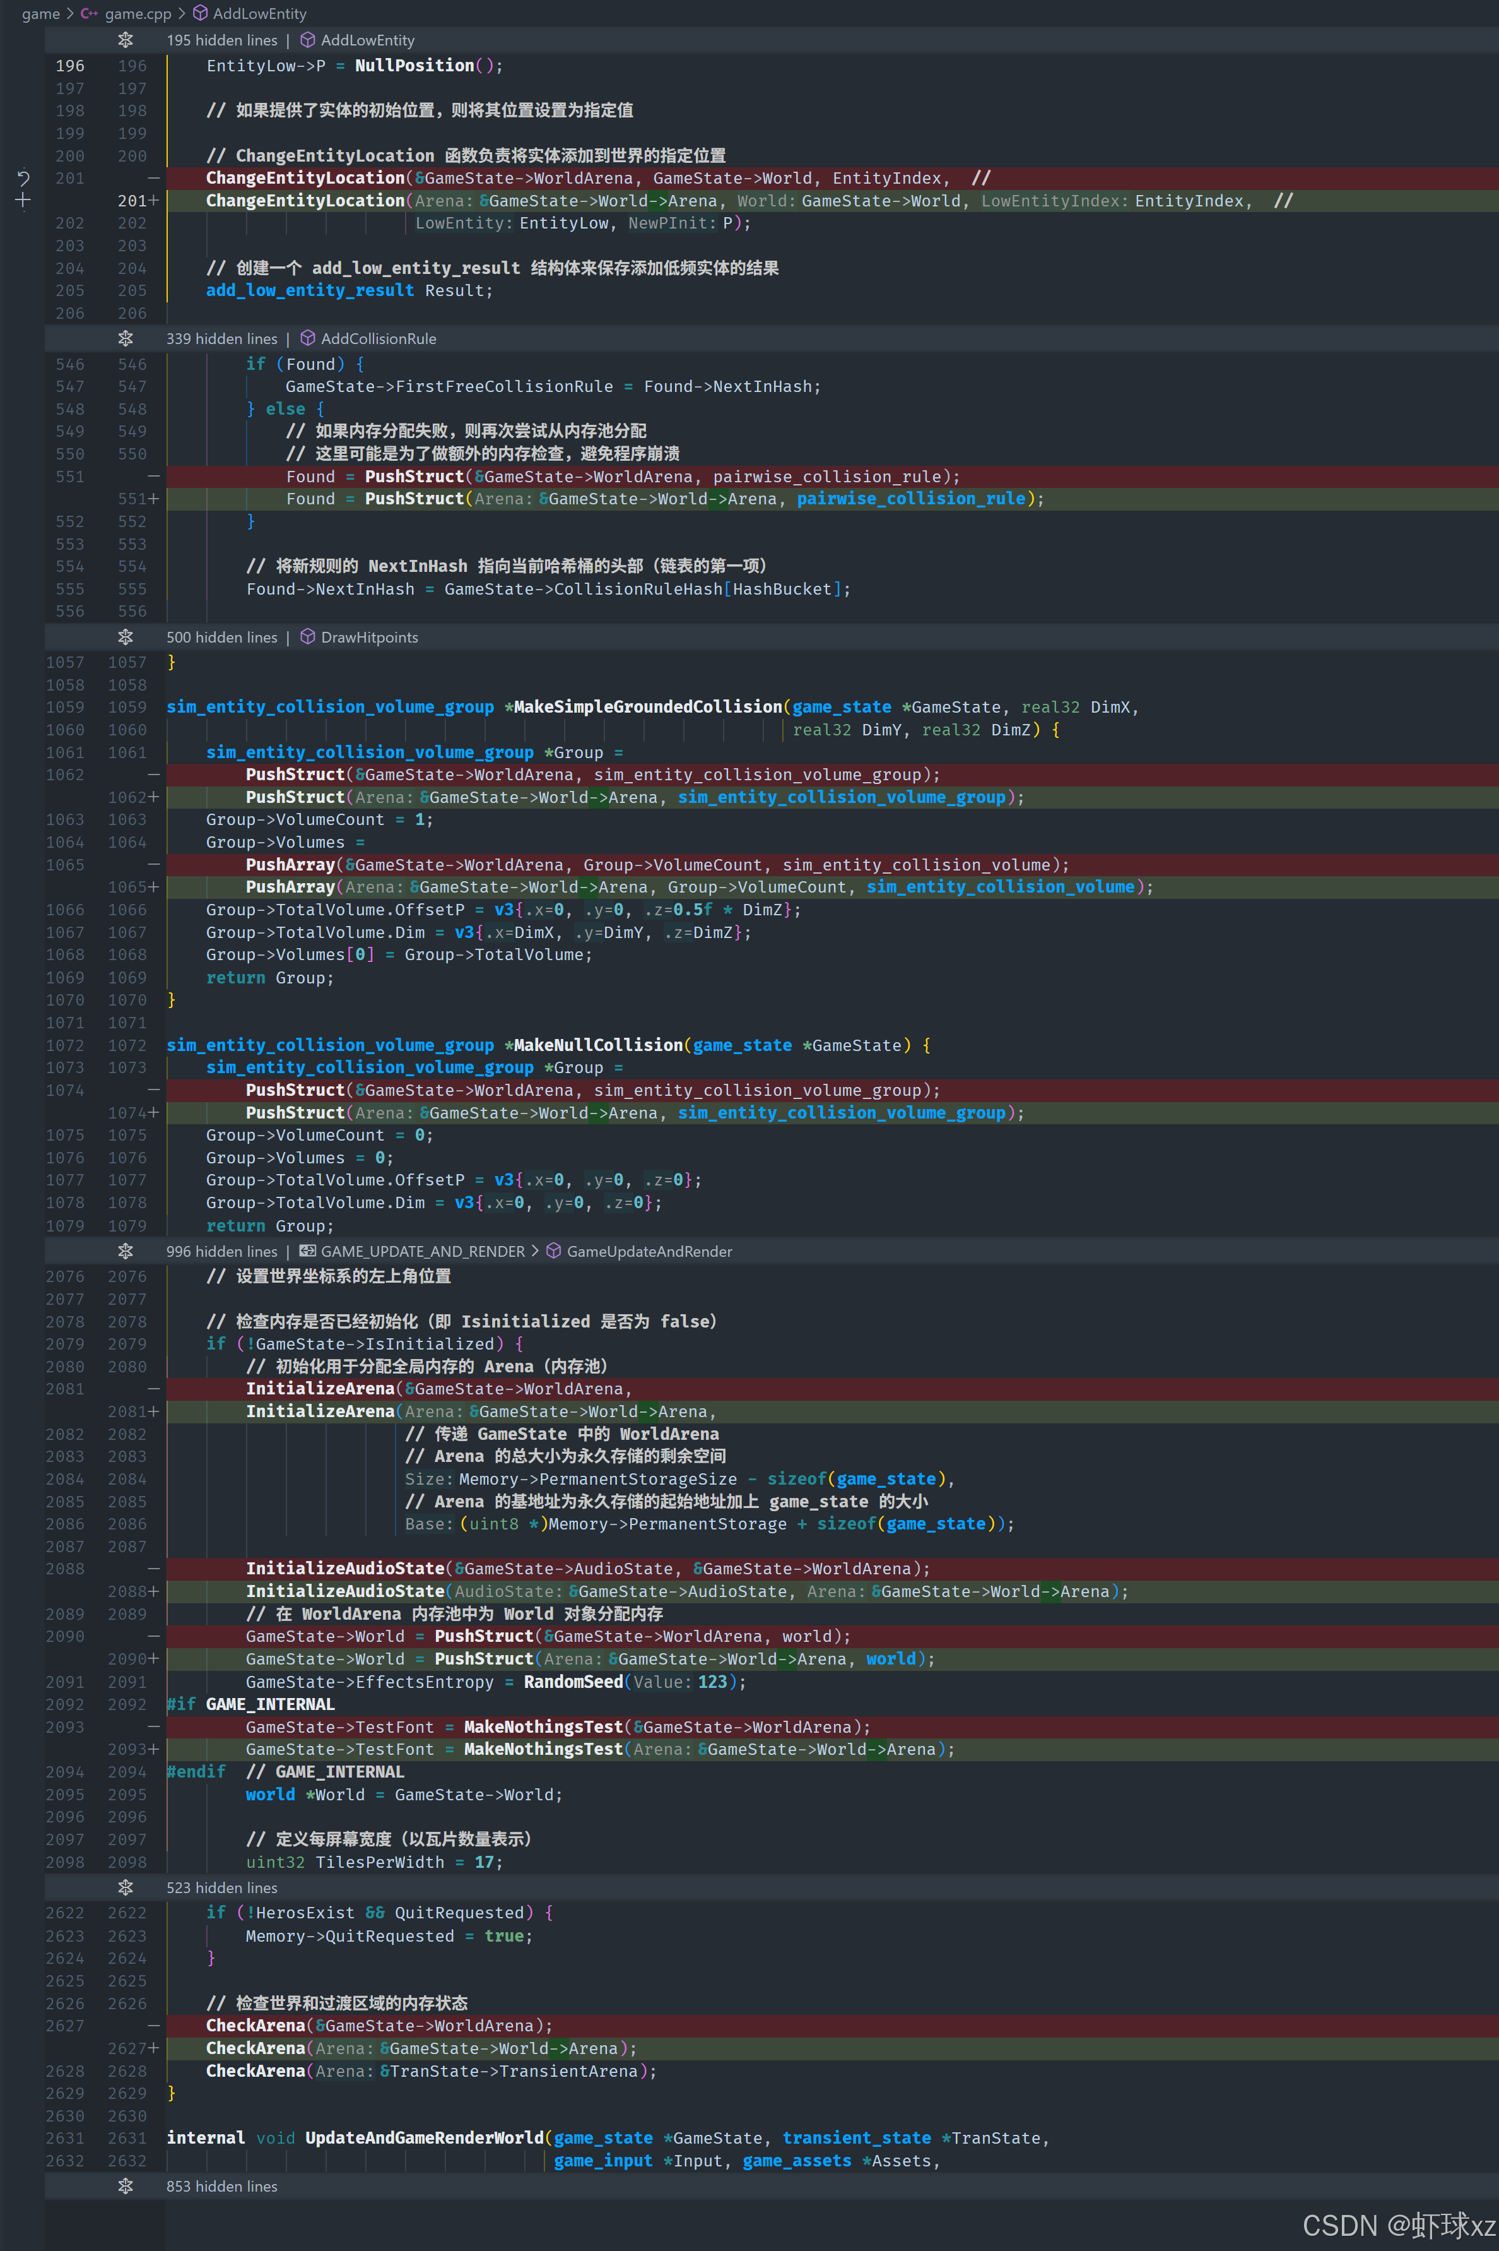
Task: Jump to DrawHitpoints symbol link
Action: click(x=369, y=637)
